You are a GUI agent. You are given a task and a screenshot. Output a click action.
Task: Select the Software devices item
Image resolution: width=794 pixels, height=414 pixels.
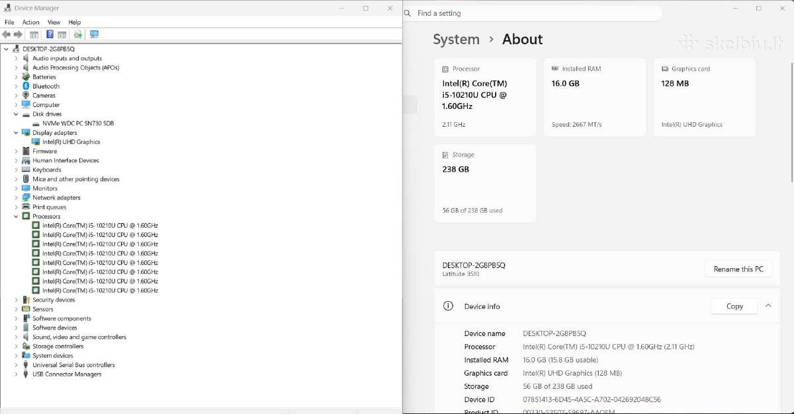(x=55, y=328)
